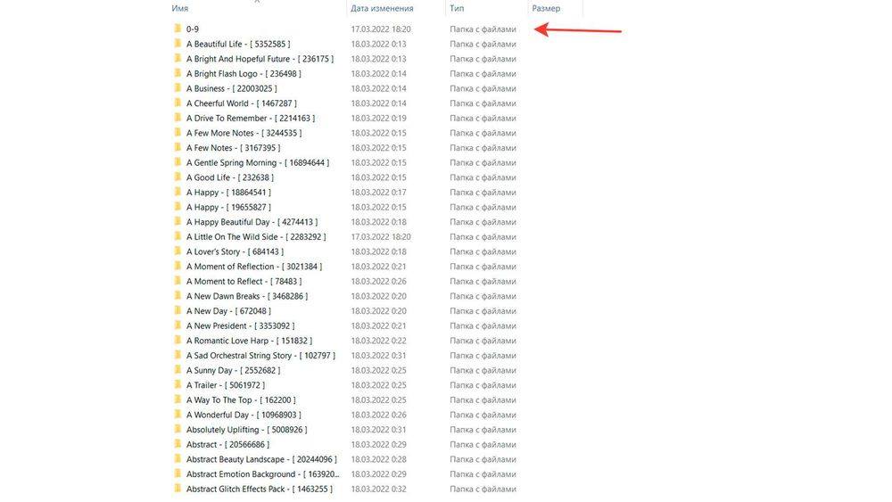Viewport: 892px width, 502px height.
Task: Select 'A New Dawn Breaks - [ 3468286 ]'
Action: (247, 296)
